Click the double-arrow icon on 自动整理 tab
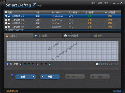This screenshot has height=93, width=125. [x=36, y=36]
